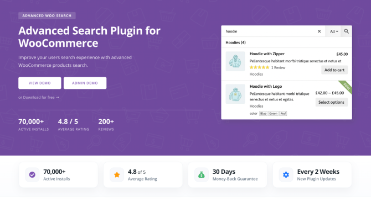The height and width of the screenshot is (207, 371).
Task: Click the 70,000+ text in the Active Installs card
Action: [x=54, y=172]
